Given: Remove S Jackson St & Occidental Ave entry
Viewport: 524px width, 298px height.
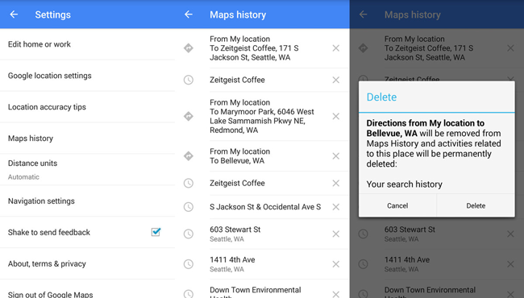Looking at the screenshot, I should (x=336, y=207).
